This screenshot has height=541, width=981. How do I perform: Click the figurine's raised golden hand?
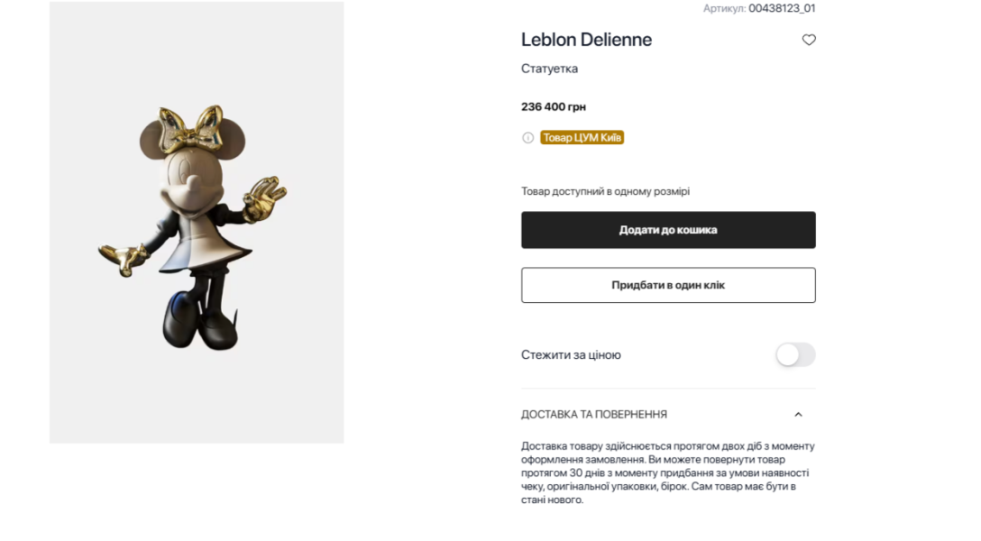tap(264, 192)
